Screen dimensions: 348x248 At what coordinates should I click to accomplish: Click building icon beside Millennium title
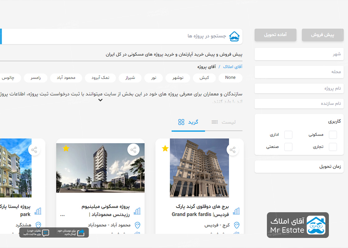tap(137, 211)
